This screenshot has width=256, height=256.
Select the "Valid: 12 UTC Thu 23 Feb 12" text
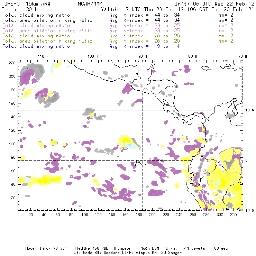[143, 9]
